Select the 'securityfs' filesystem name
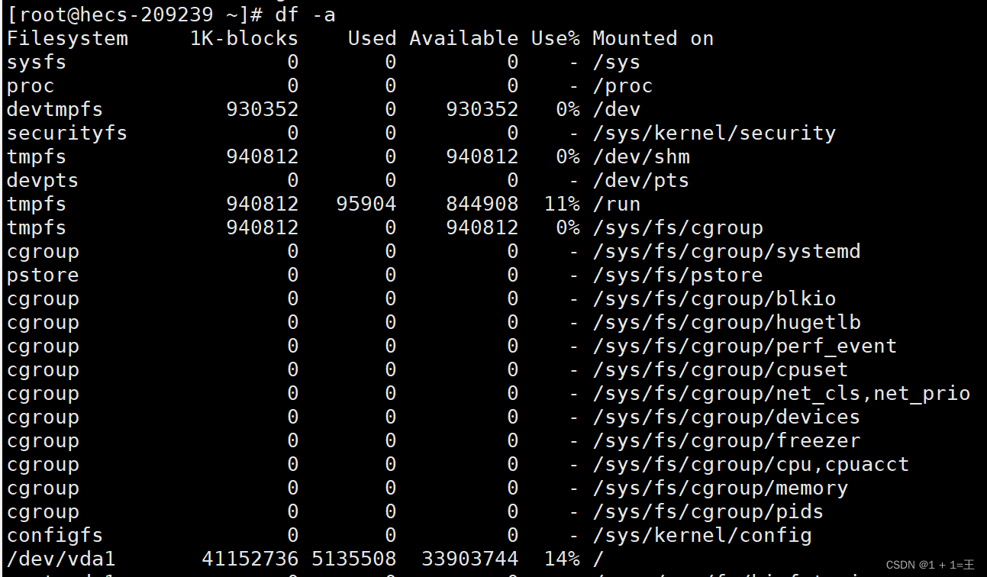Viewport: 987px width, 577px height. pos(67,133)
